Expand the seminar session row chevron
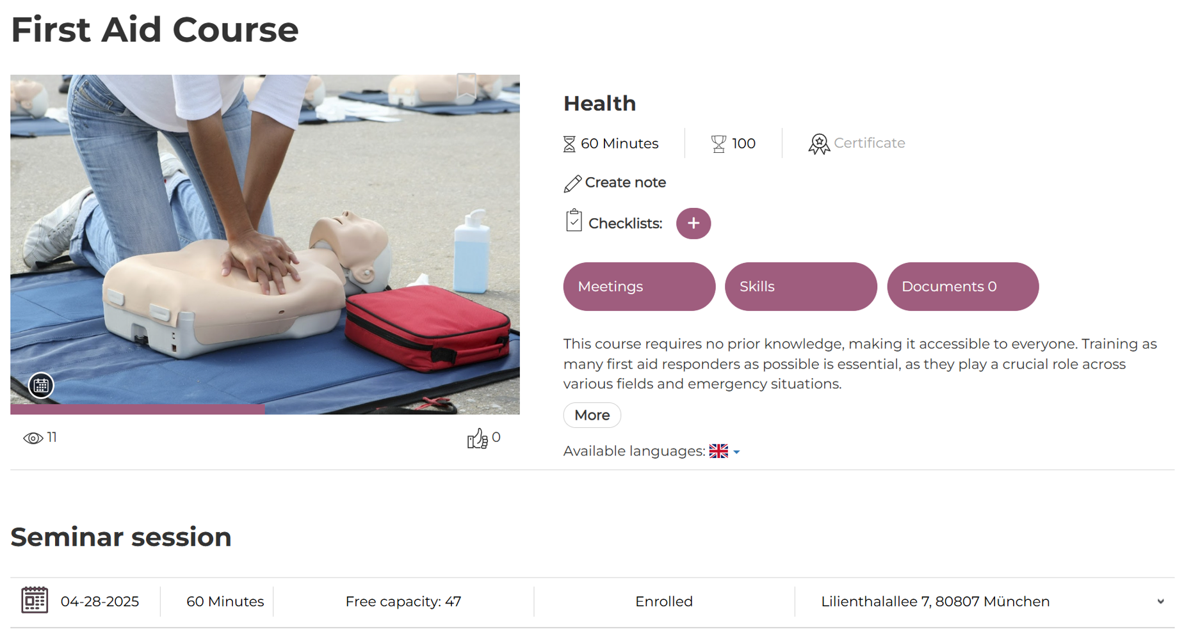This screenshot has width=1184, height=630. (1160, 601)
